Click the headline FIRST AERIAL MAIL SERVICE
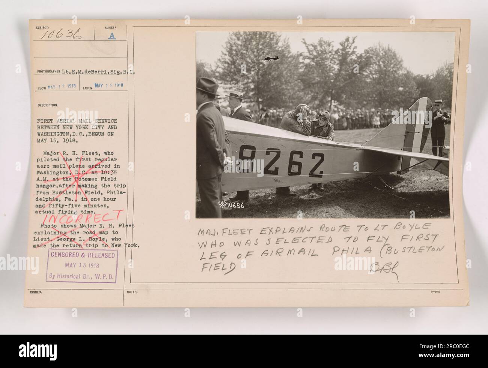The image size is (488, 368). tap(77, 121)
